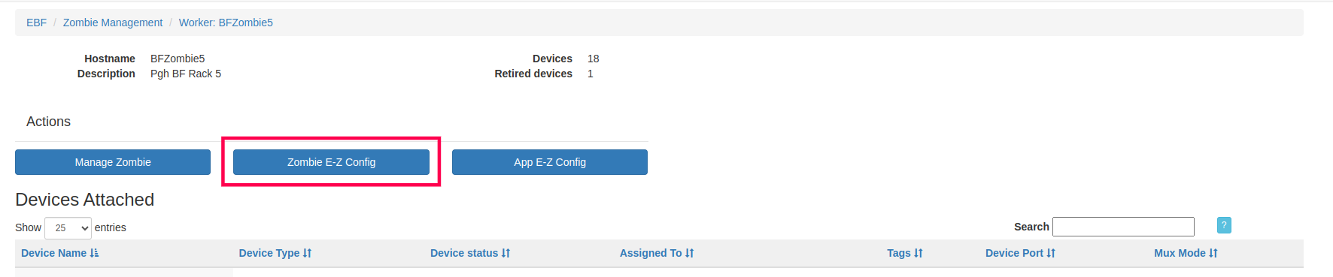Open Zombie E-Z Config
This screenshot has width=1333, height=277.
[x=331, y=162]
